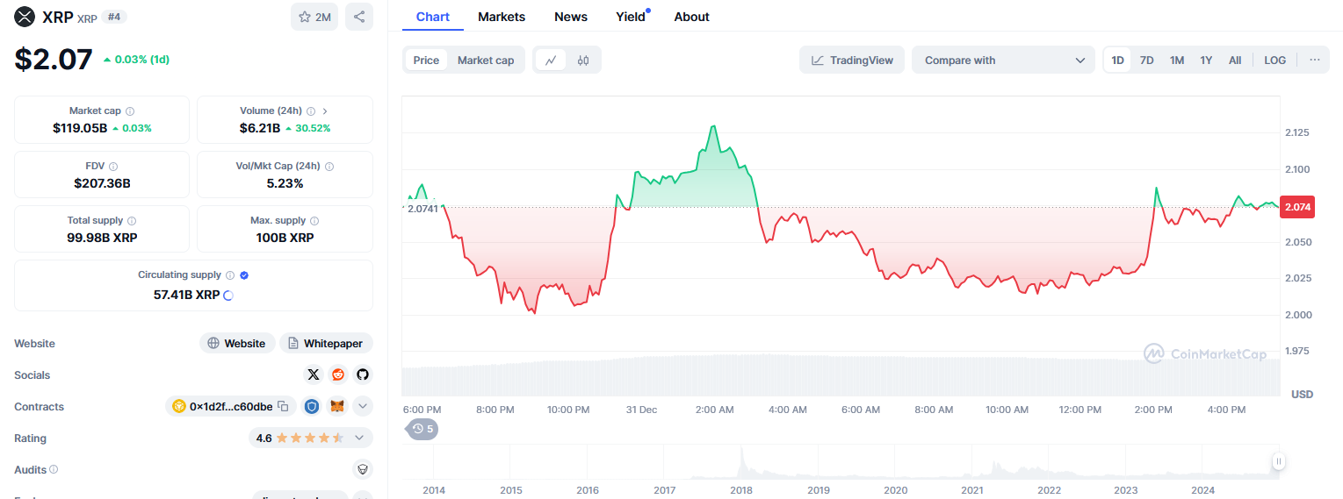
Task: Grab the timeline range slider handle
Action: [1279, 461]
